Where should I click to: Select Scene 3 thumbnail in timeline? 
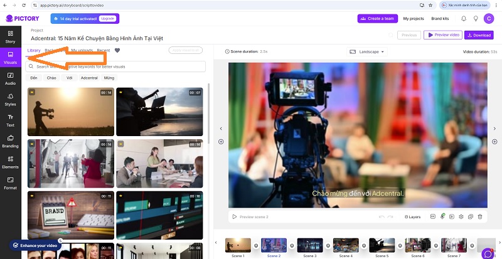(x=310, y=245)
